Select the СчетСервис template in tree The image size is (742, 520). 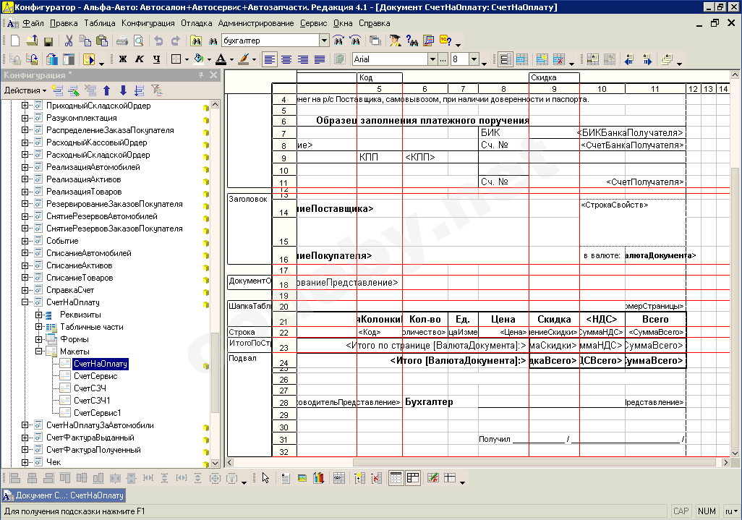tap(95, 376)
